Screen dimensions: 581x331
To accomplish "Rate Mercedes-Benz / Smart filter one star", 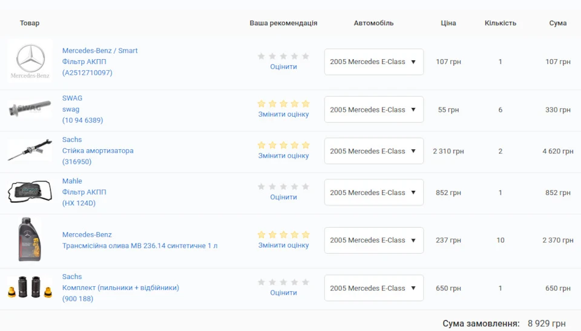I will 261,56.
